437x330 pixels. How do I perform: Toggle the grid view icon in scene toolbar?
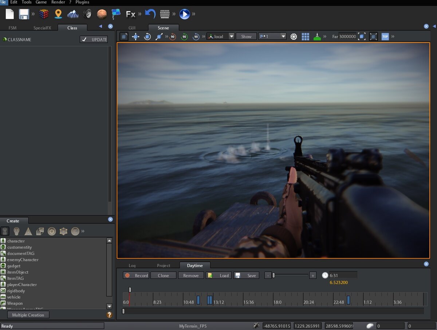tap(305, 36)
